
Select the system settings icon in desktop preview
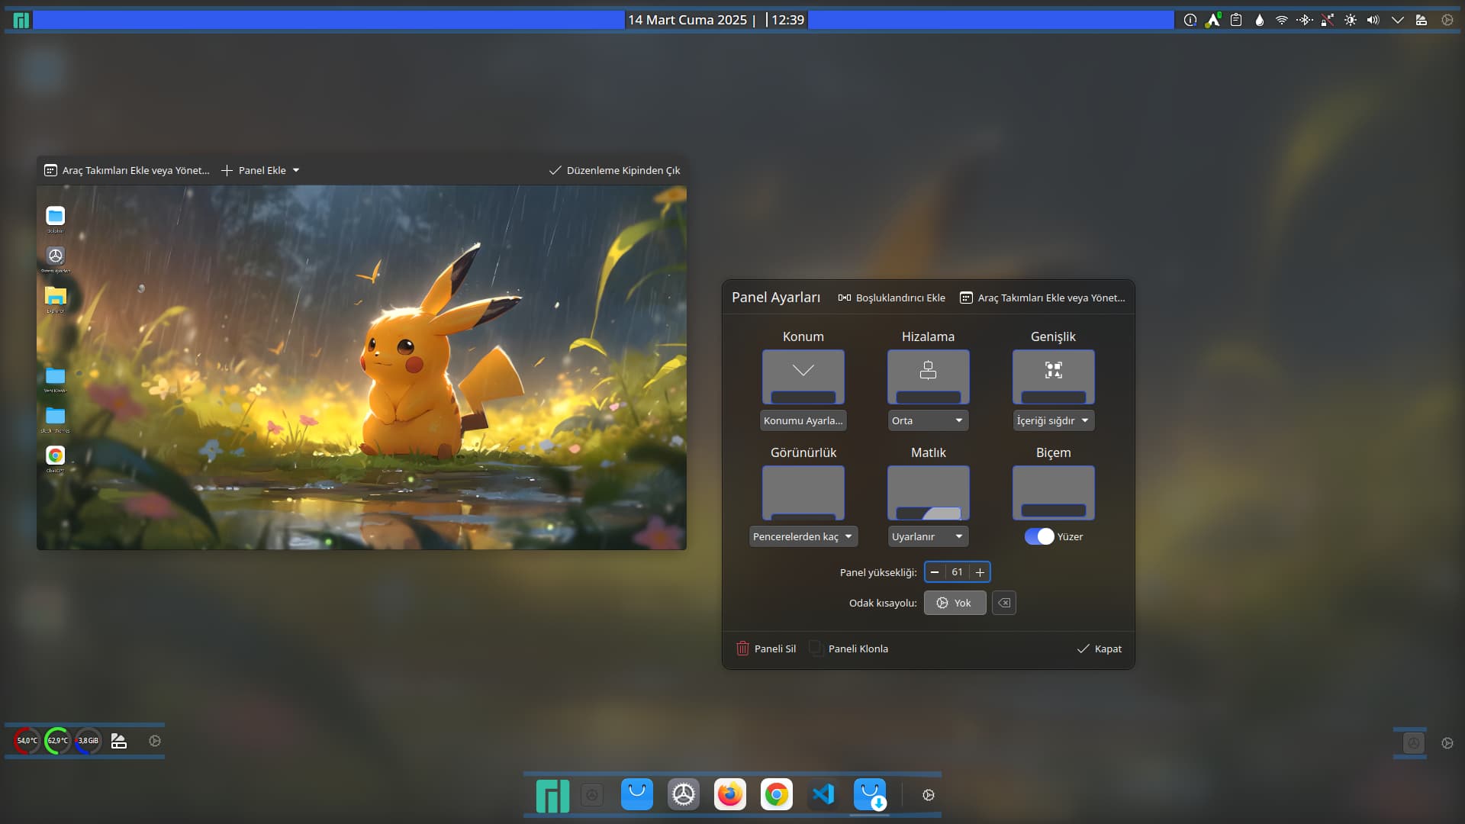55,257
